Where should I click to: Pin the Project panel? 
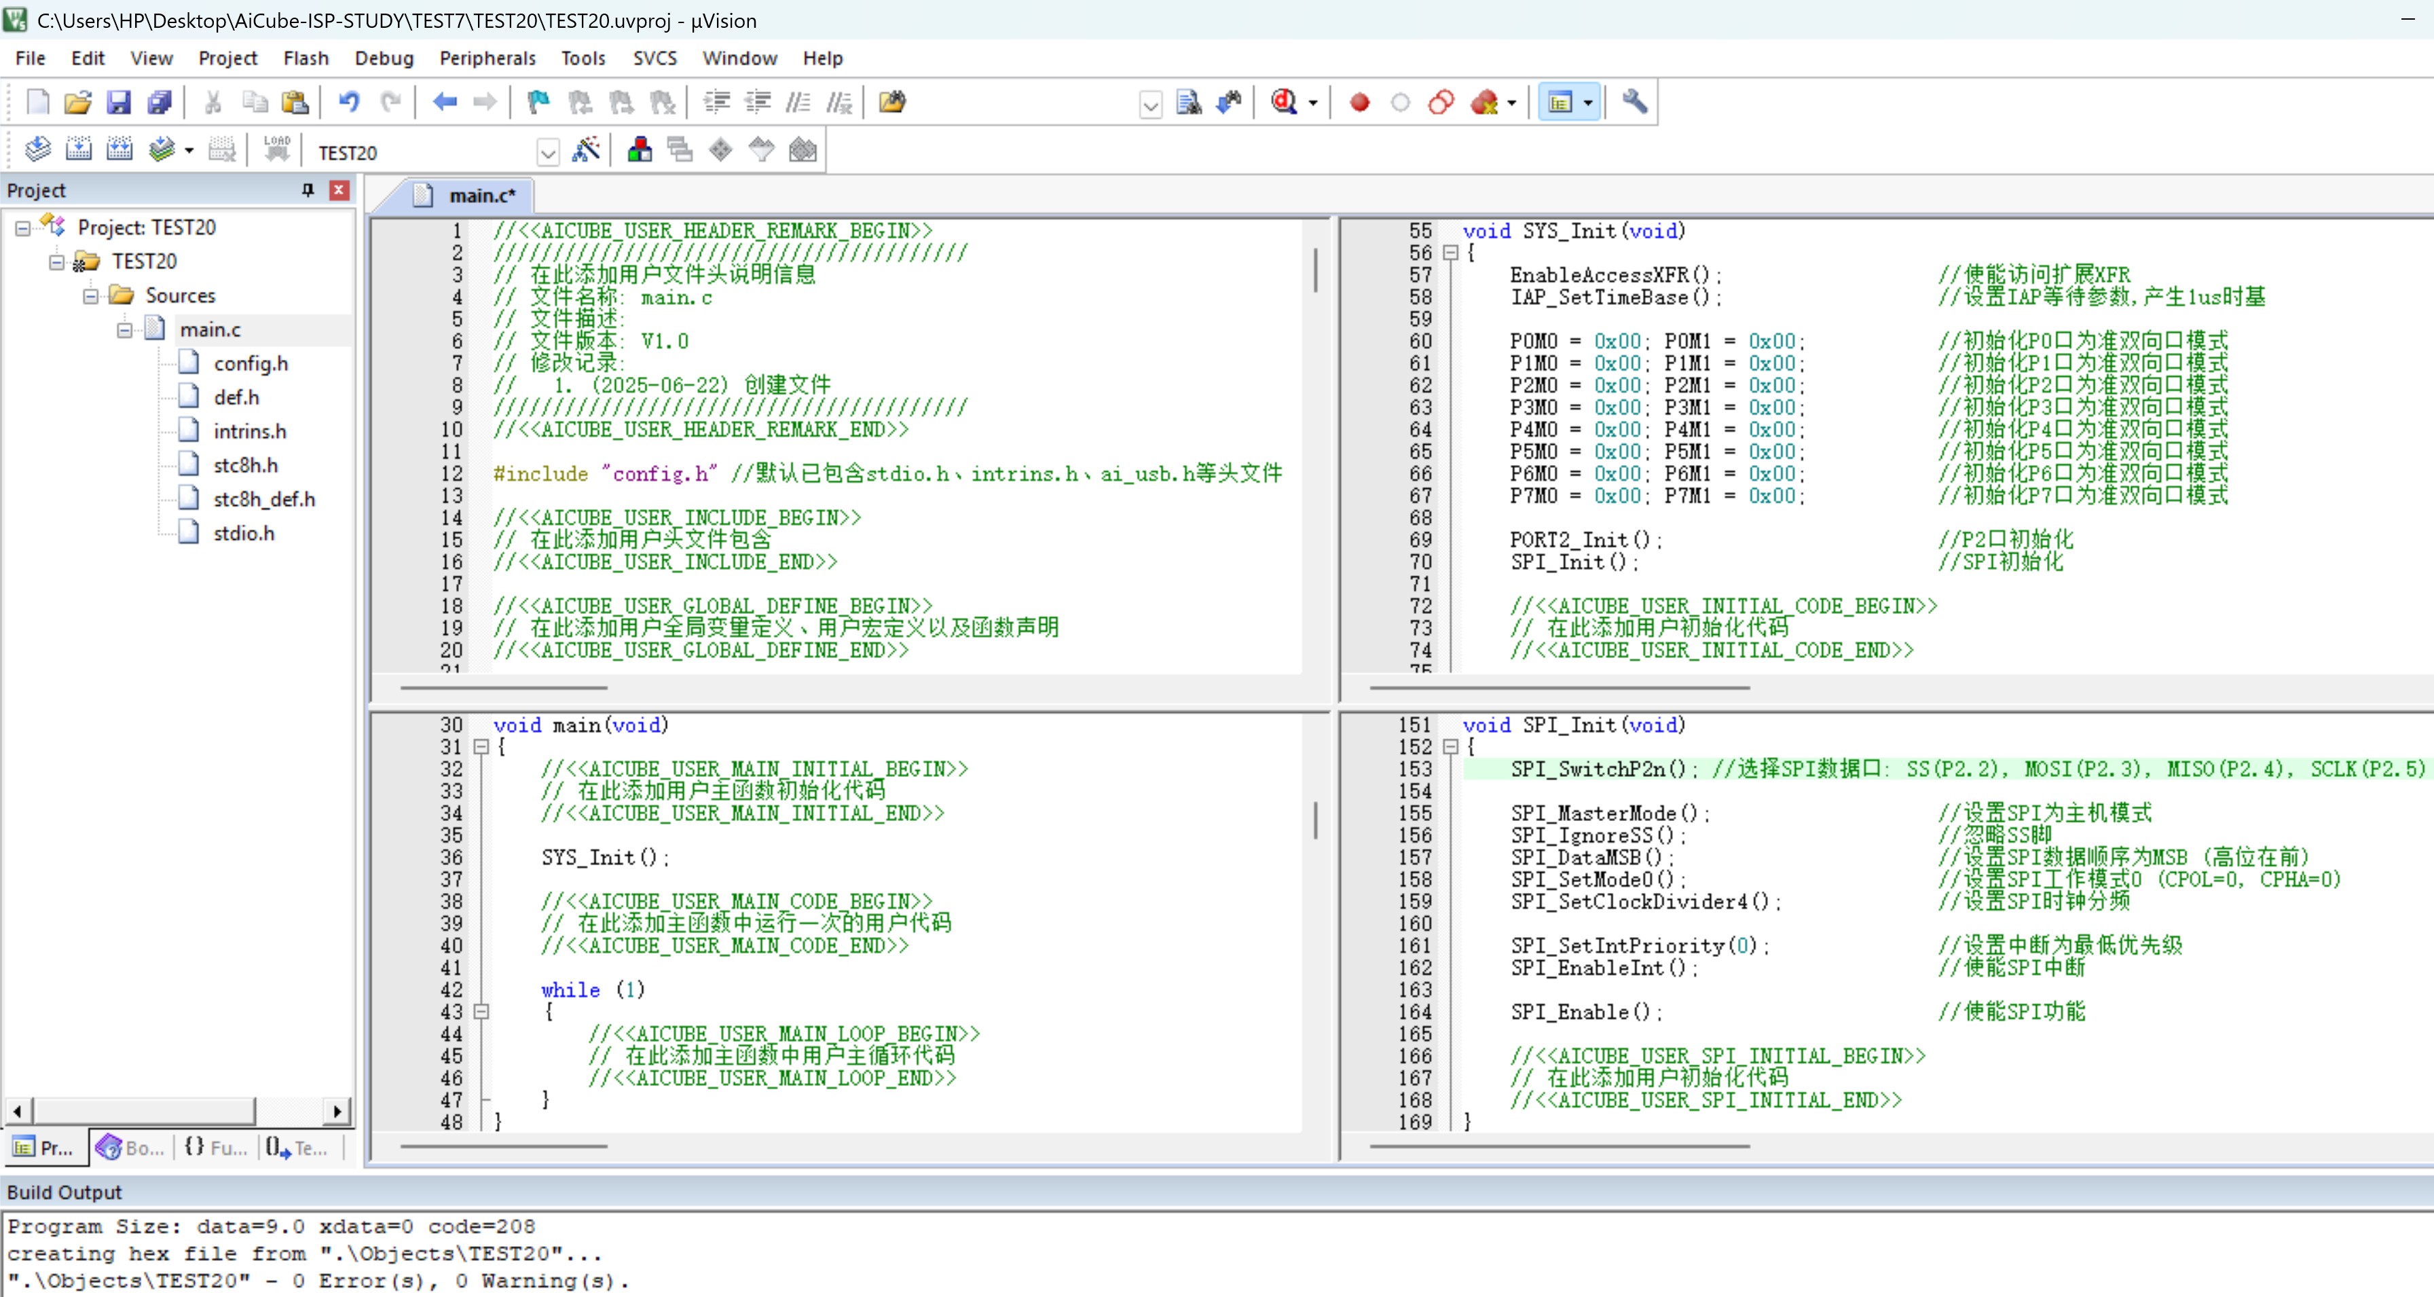[307, 190]
